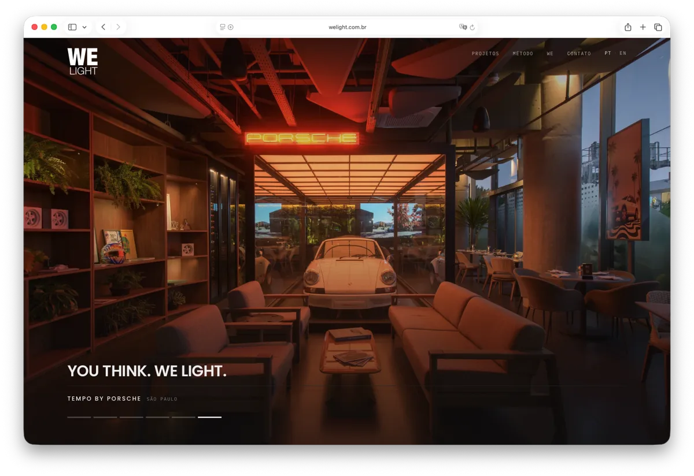Open the page reader menu icon

pos(223,27)
